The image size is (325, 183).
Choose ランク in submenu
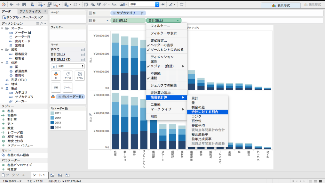[208, 116]
